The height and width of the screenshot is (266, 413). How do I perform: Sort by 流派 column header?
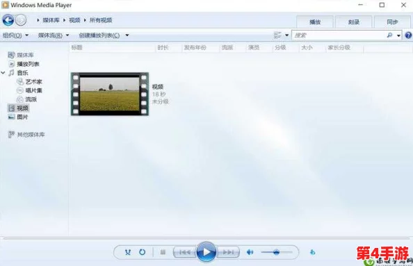tap(227, 48)
